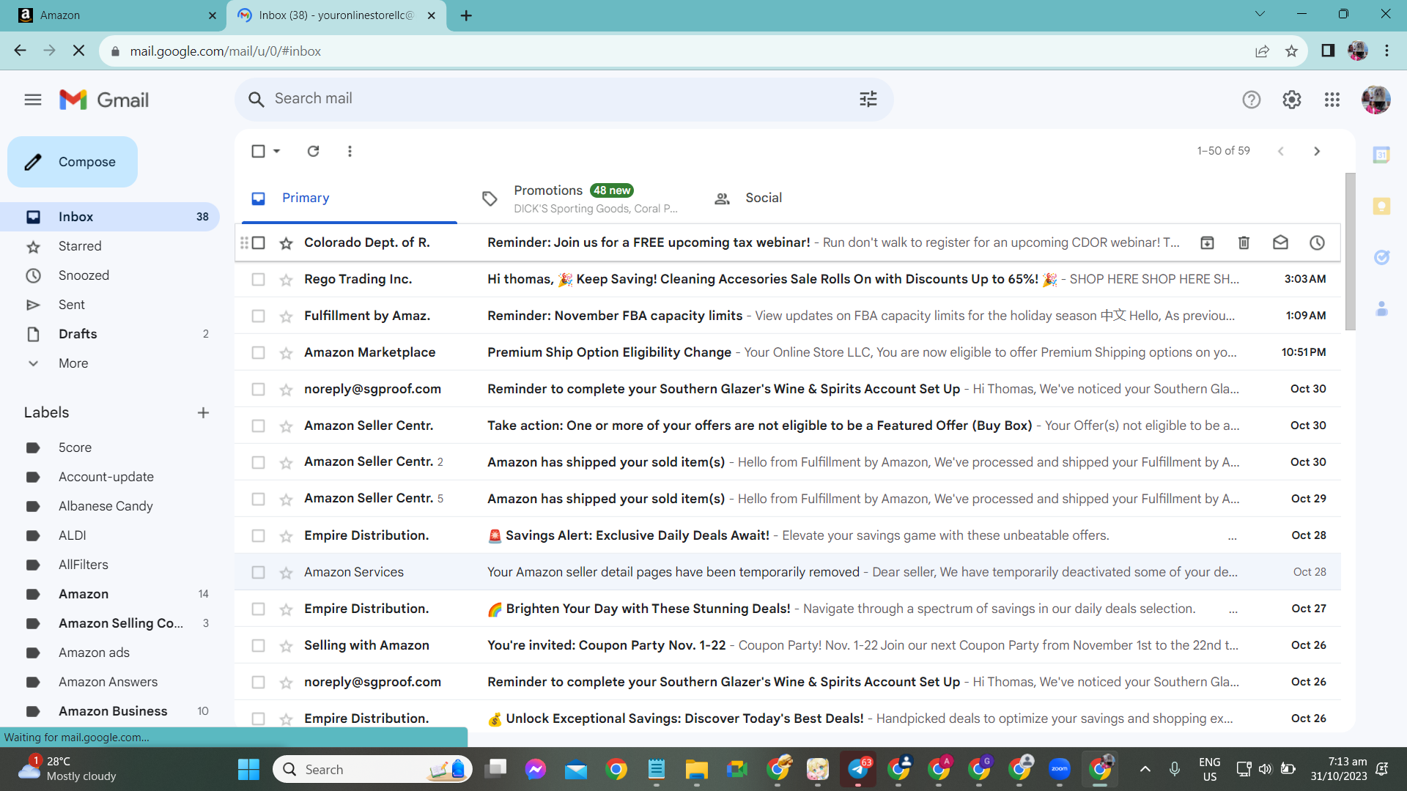Archive the Colorado Dept. of R. email
Viewport: 1407px width, 791px height.
click(x=1207, y=242)
